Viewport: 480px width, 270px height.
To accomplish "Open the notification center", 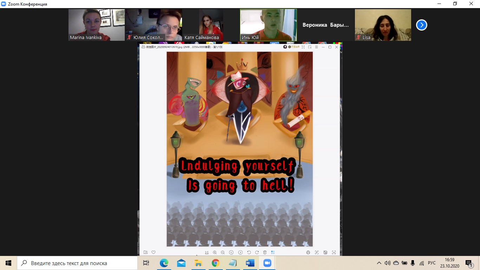I will click(x=469, y=263).
